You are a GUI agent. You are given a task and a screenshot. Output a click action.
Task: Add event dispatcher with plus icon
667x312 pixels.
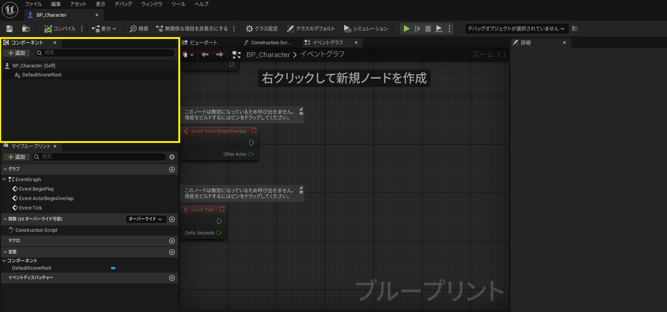pos(172,278)
